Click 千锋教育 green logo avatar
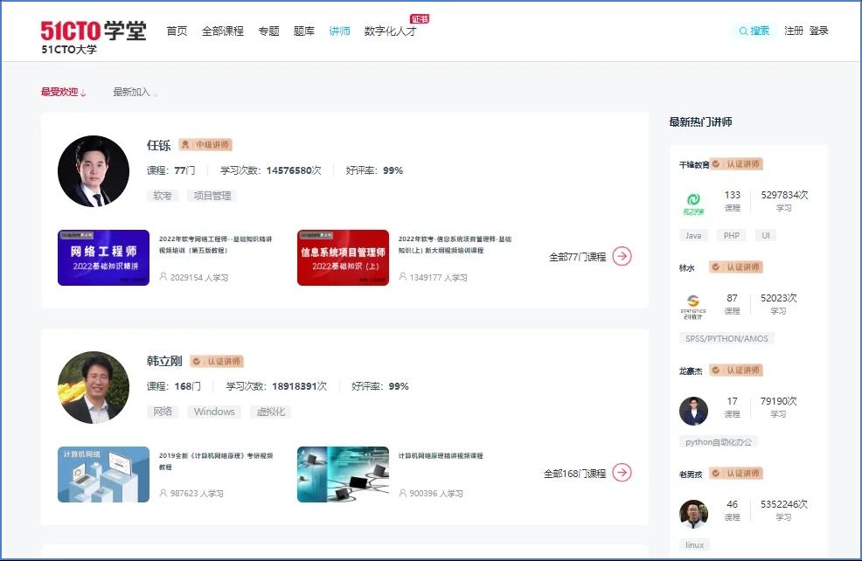This screenshot has height=561, width=862. [693, 204]
